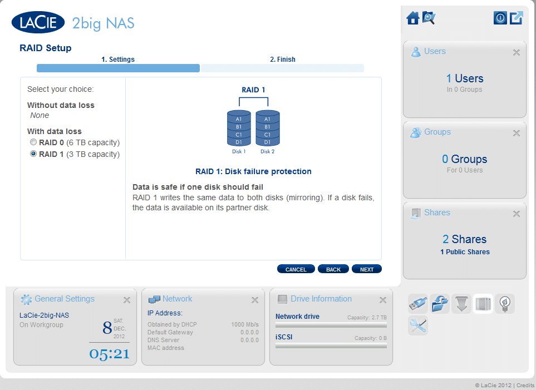Click the Groups widget people icon

[416, 132]
